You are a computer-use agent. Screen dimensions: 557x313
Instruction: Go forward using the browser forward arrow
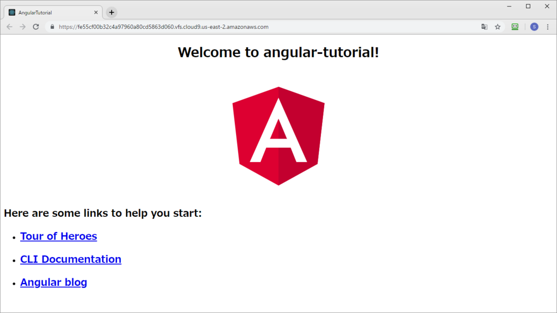(x=23, y=27)
